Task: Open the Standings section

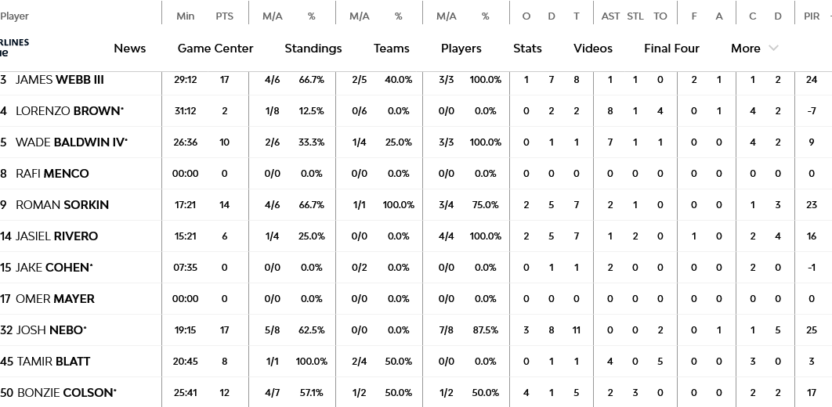Action: [313, 49]
